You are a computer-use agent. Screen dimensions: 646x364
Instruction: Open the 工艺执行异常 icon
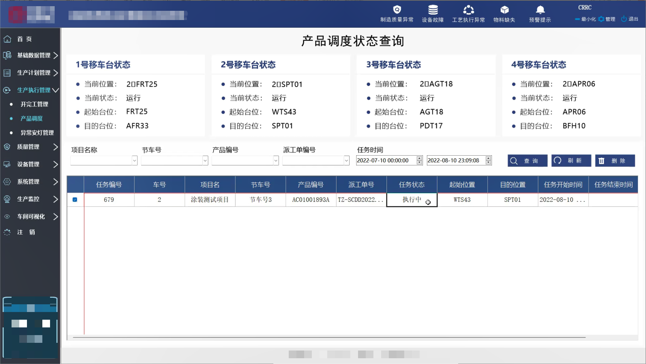click(x=469, y=9)
